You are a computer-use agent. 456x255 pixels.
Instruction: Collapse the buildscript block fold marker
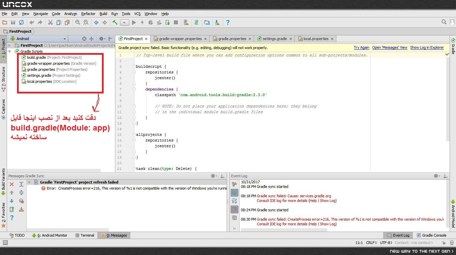pos(134,67)
